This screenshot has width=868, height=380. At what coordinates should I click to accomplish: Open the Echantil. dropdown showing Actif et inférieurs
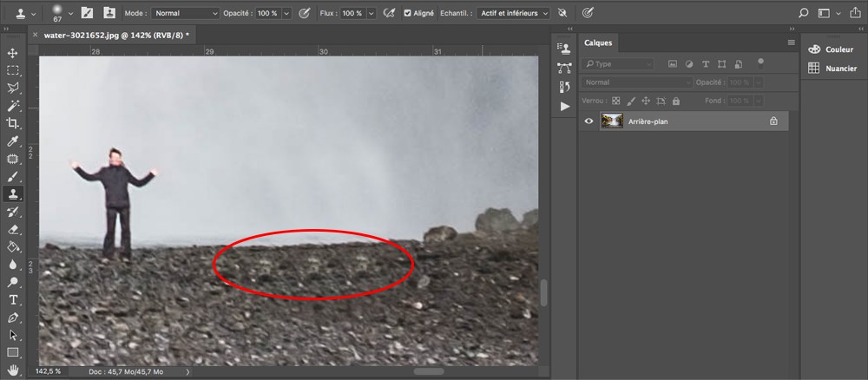pyautogui.click(x=513, y=14)
